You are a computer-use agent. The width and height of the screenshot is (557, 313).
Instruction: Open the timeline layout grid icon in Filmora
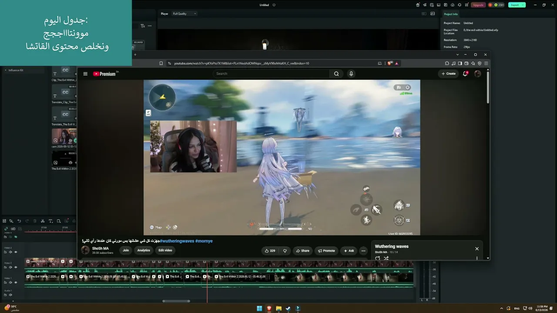(4, 221)
